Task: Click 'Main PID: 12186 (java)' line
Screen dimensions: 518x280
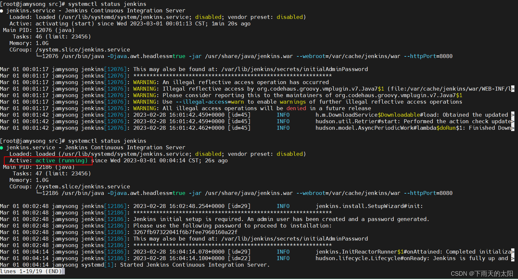Action: [x=39, y=167]
